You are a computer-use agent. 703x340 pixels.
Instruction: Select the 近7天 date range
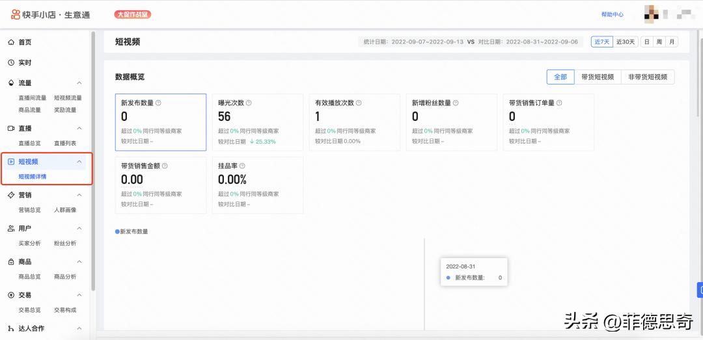601,42
